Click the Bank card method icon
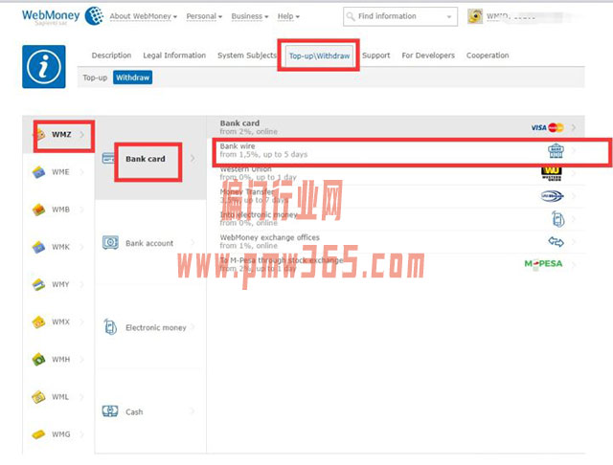 pyautogui.click(x=108, y=159)
